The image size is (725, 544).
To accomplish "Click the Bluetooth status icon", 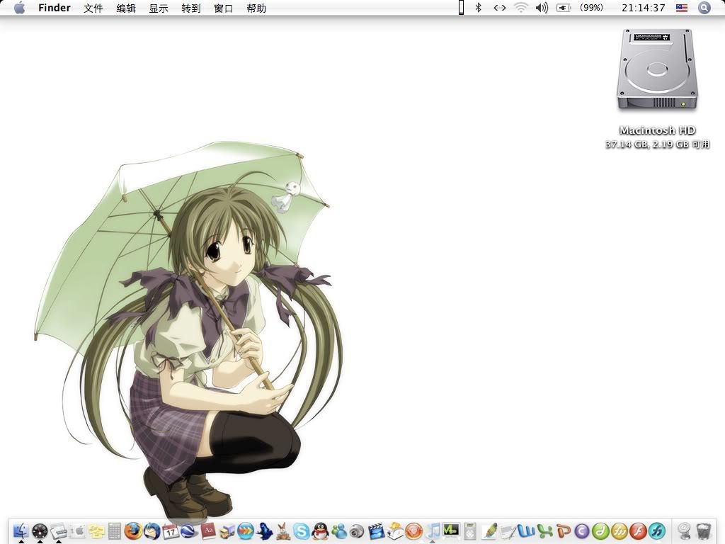I will 479,7.
